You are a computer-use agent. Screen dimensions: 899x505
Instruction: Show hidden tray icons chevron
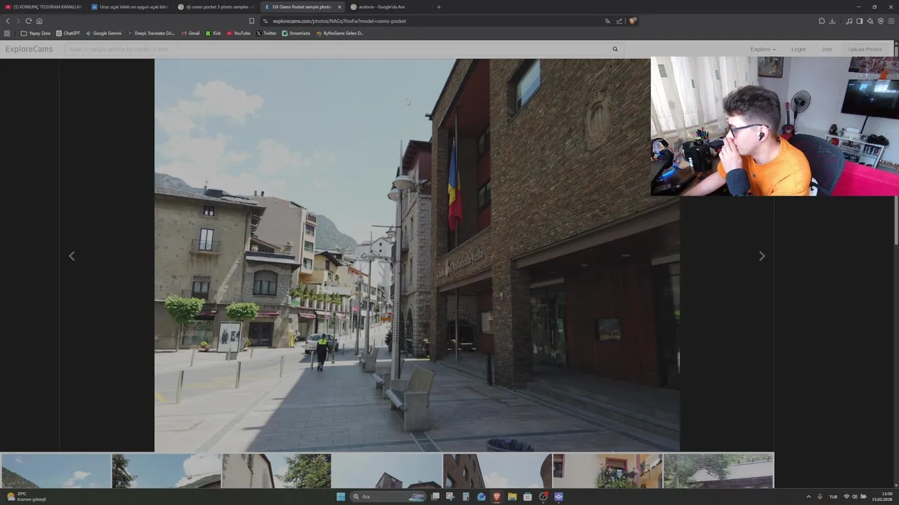coord(808,497)
